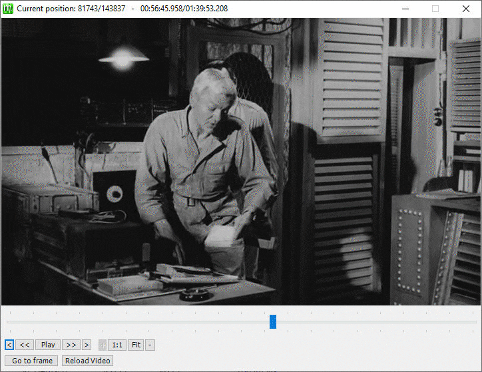Click the disabled maximize button
The height and width of the screenshot is (372, 482).
[435, 9]
